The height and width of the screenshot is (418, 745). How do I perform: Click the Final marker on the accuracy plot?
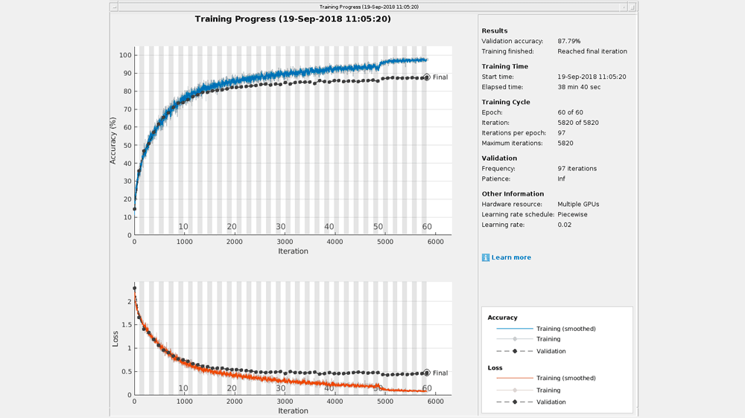(427, 77)
